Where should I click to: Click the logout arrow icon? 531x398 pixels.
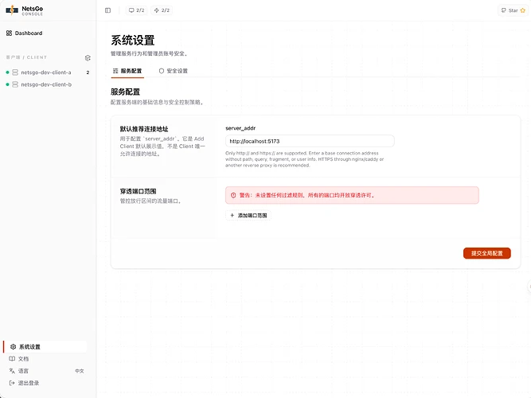tap(12, 383)
